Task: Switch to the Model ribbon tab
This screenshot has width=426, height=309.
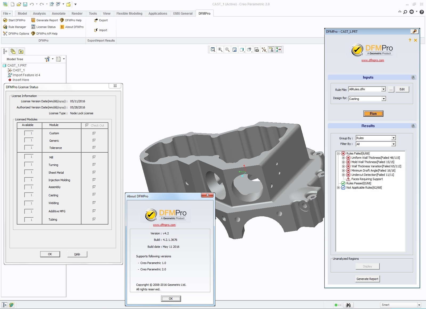Action: pos(22,14)
